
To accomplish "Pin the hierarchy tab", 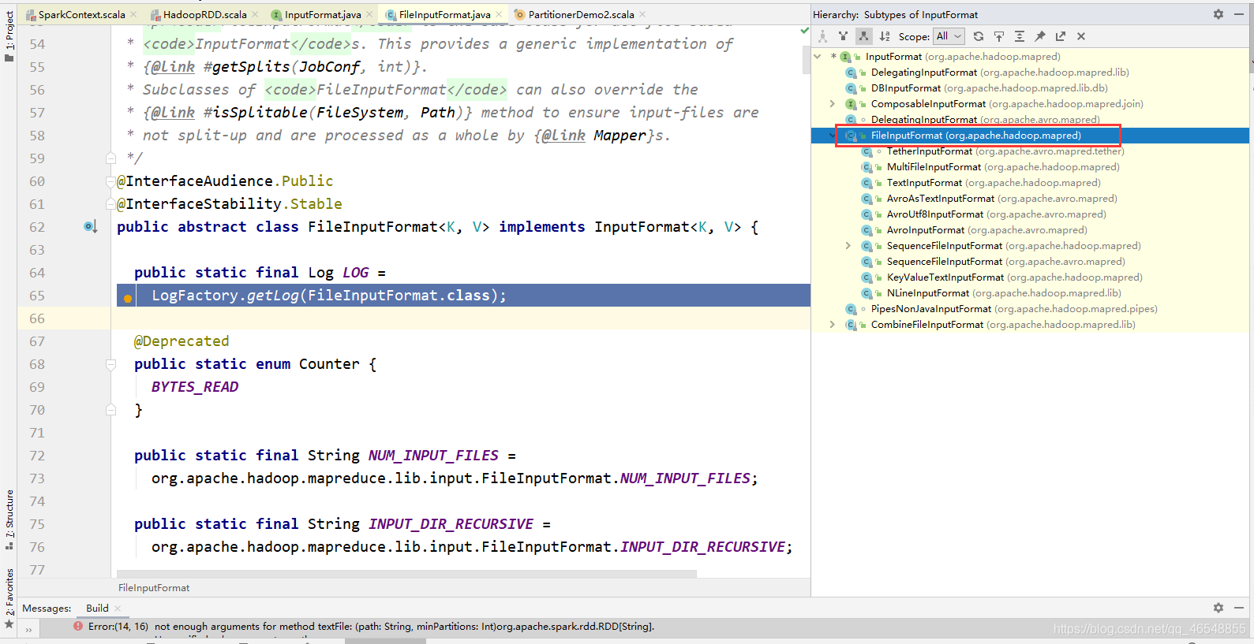I will (1040, 36).
